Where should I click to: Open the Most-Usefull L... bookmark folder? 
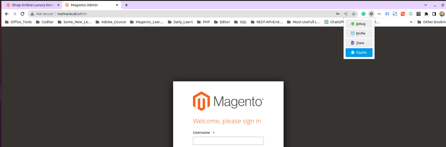click(303, 22)
